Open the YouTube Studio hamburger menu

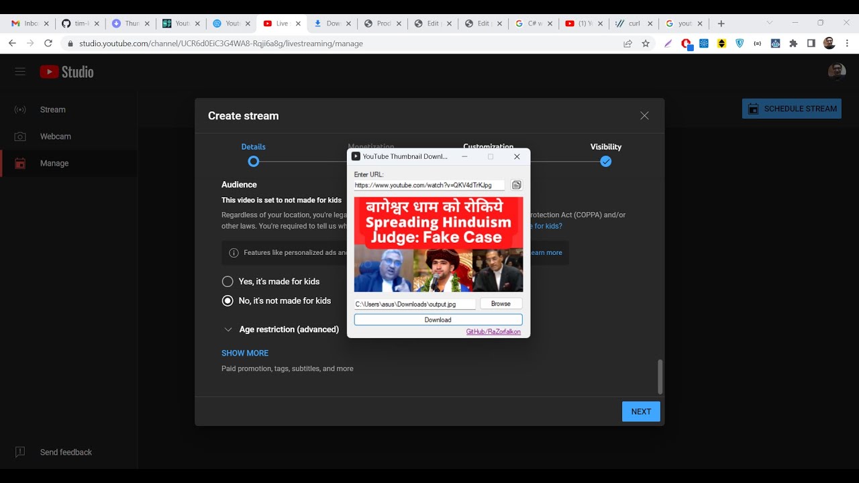click(x=20, y=72)
